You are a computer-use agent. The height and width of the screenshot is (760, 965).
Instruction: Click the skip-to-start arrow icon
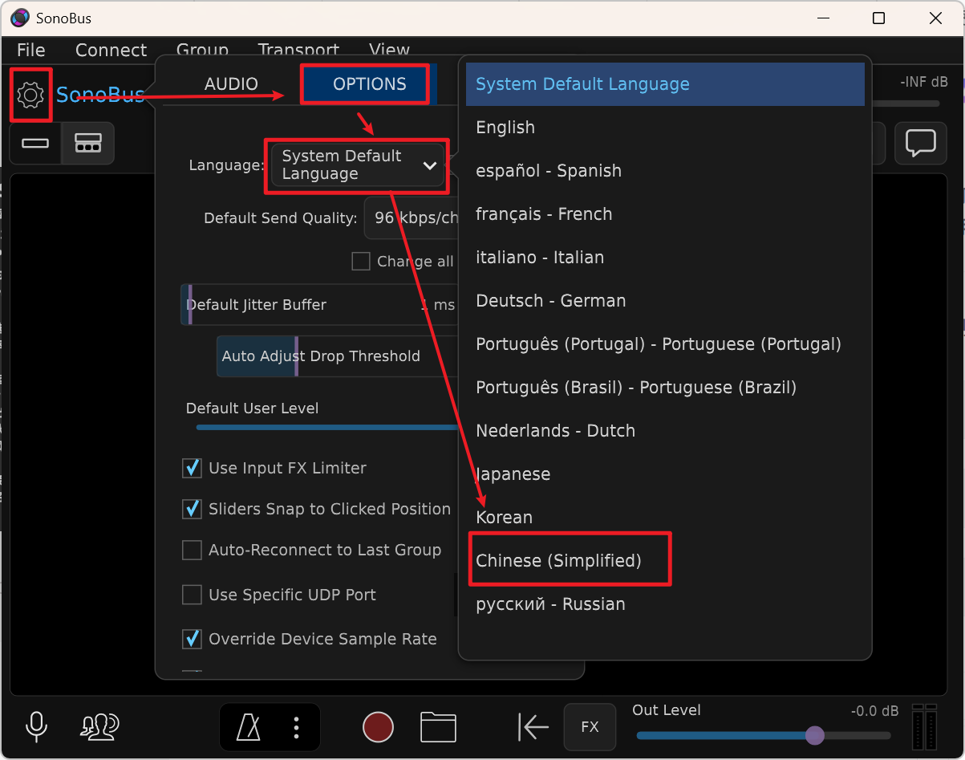tap(533, 727)
